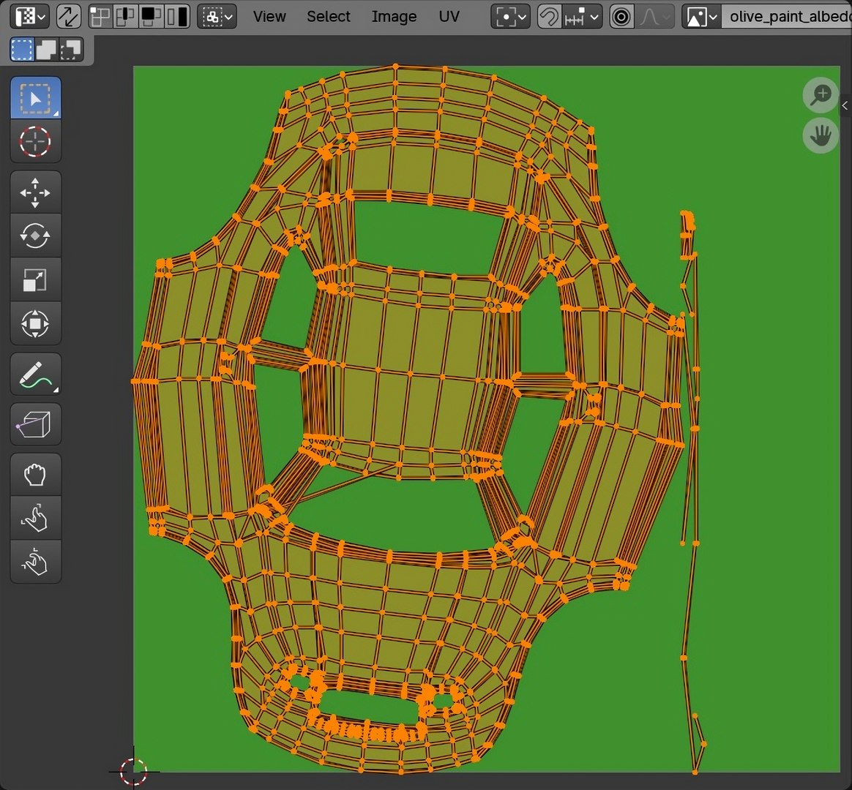Select the Grab sculpt tool

(x=35, y=475)
